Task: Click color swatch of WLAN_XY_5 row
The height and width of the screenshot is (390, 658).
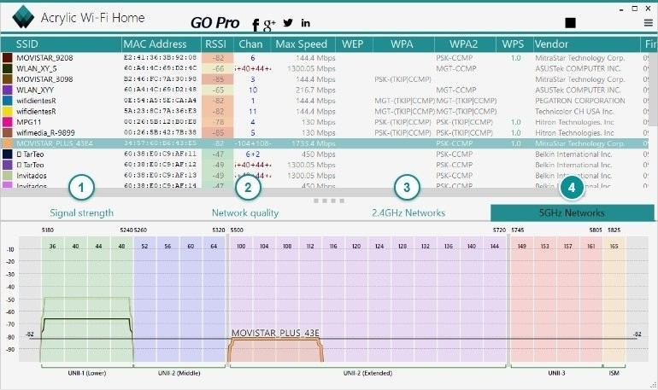Action: pos(8,68)
